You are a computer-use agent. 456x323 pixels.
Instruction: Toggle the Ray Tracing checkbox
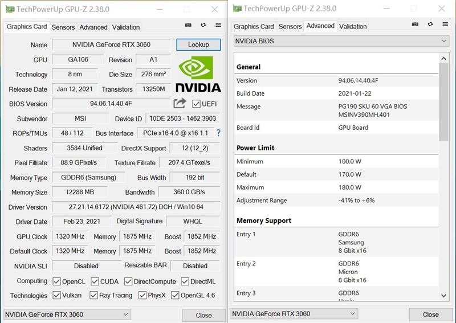93,296
